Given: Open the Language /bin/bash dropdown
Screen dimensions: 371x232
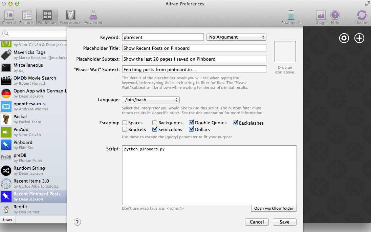Looking at the screenshot, I should point(151,100).
